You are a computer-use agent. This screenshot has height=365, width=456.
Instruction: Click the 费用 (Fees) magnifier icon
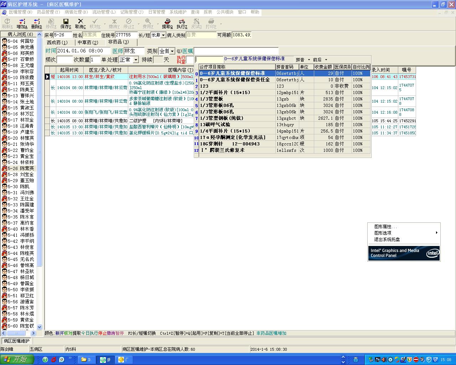(x=148, y=24)
